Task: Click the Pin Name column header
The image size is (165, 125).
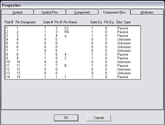Action: tap(70, 22)
